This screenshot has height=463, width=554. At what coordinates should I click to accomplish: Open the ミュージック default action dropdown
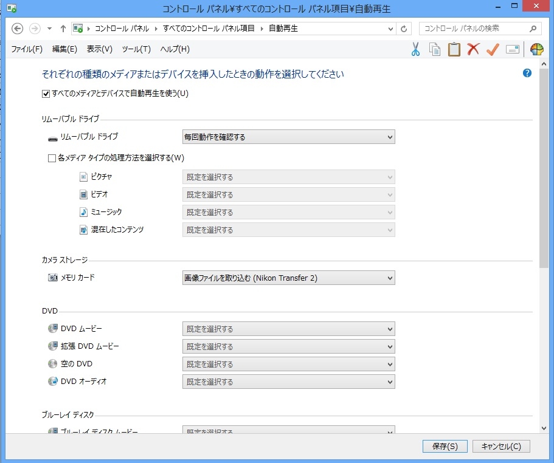(289, 213)
